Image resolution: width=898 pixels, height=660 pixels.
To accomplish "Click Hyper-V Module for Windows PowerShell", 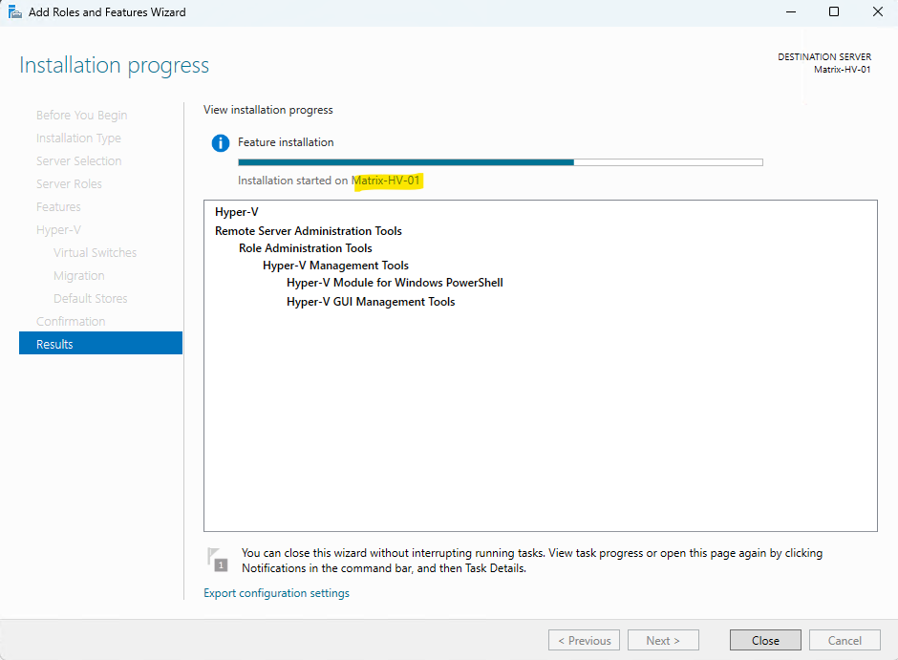I will [x=395, y=282].
